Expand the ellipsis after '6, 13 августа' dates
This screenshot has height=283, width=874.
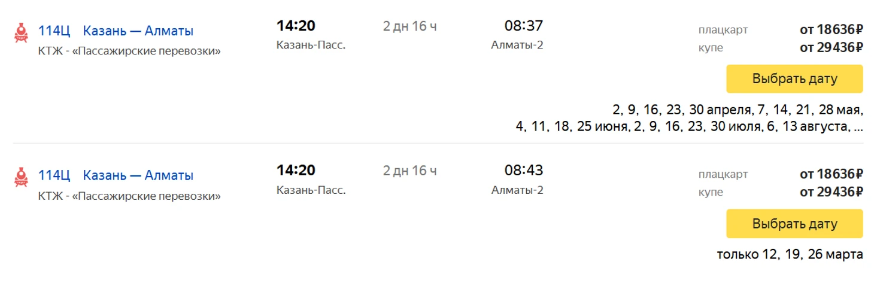click(x=858, y=127)
